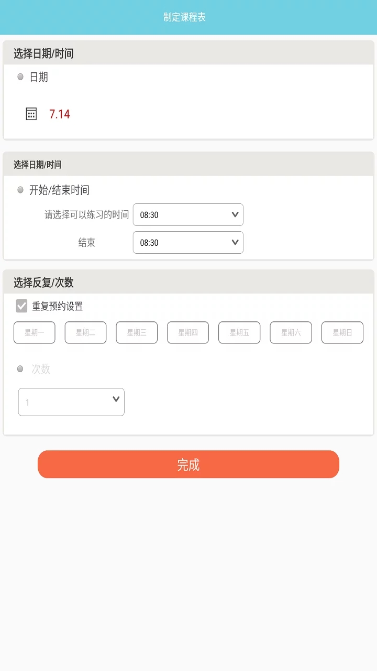The height and width of the screenshot is (671, 377).
Task: Tap the red 7.14 date value
Action: click(60, 114)
